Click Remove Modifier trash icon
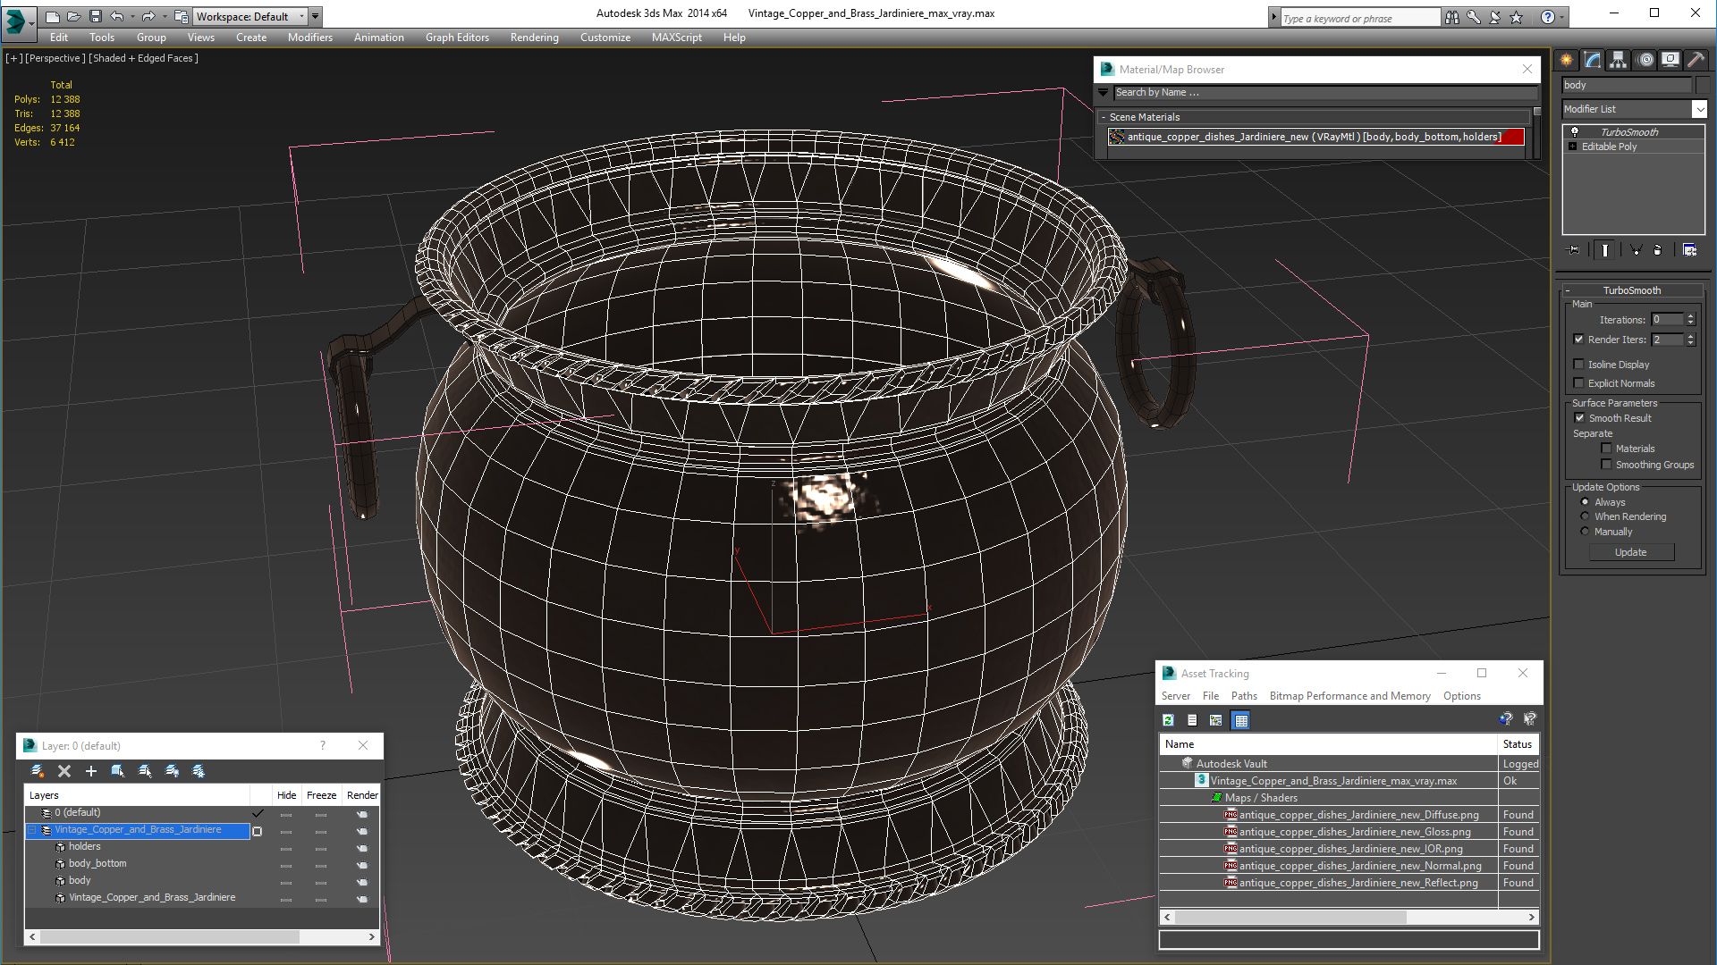The height and width of the screenshot is (965, 1717). (1657, 250)
